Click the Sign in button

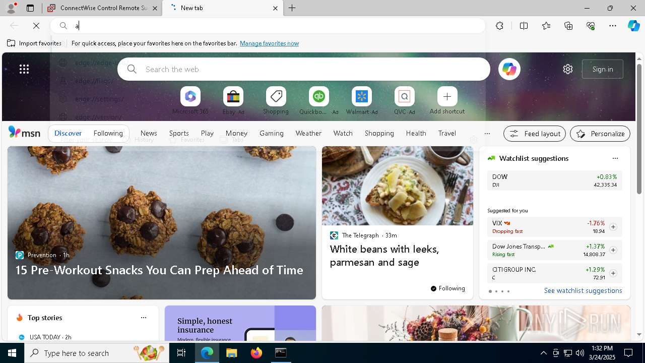(603, 69)
